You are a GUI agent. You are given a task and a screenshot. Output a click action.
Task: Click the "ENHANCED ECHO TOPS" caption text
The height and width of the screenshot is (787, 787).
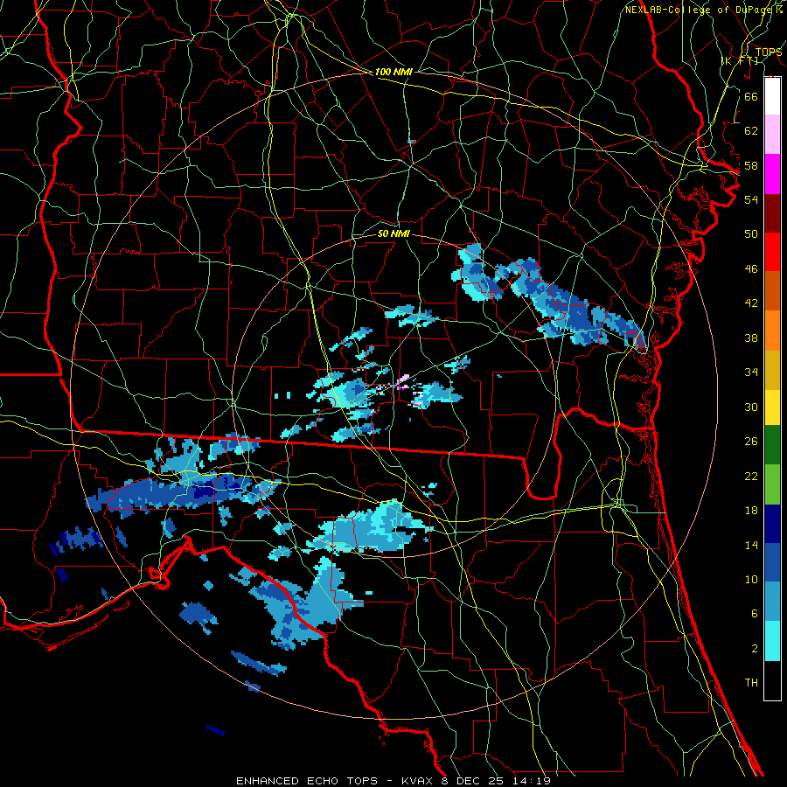tap(307, 781)
